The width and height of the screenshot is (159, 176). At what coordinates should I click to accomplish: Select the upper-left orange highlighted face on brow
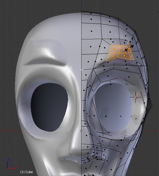114,49
